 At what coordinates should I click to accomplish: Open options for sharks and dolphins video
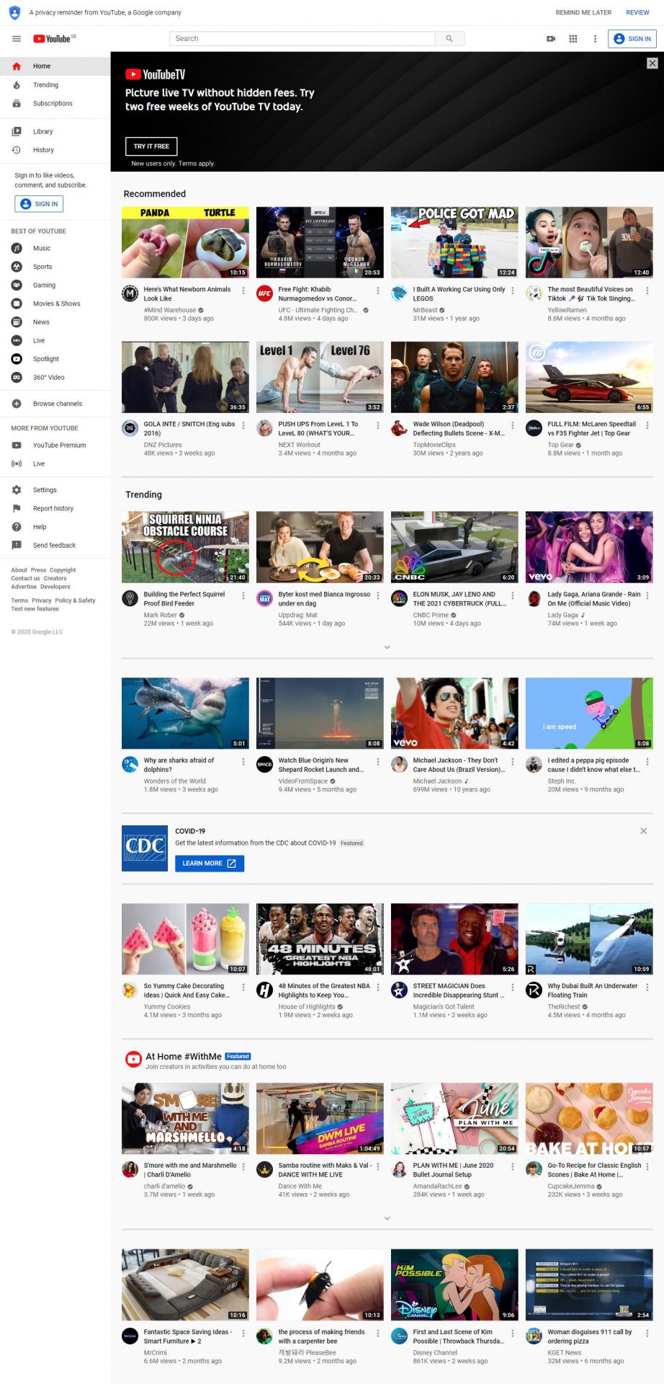243,761
